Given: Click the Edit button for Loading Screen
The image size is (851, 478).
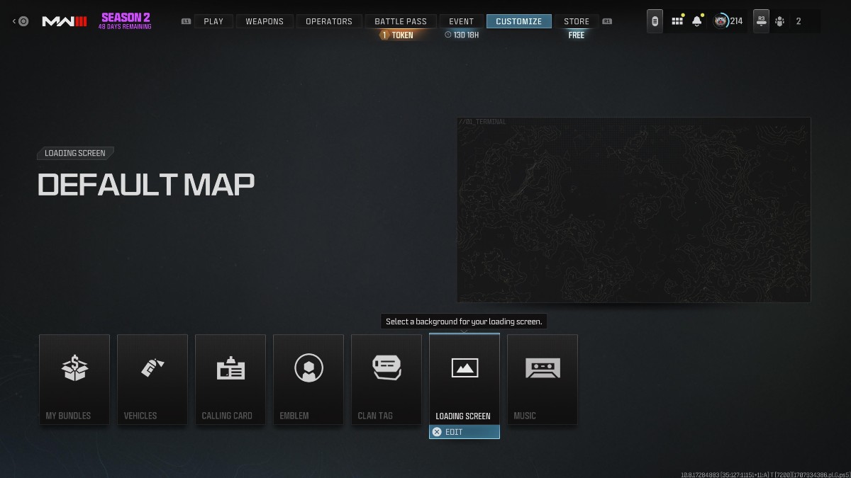Looking at the screenshot, I should (464, 431).
